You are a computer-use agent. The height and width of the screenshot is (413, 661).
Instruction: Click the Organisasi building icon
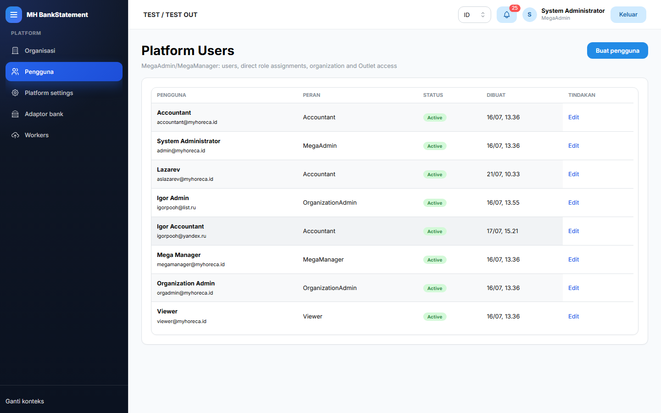tap(15, 50)
